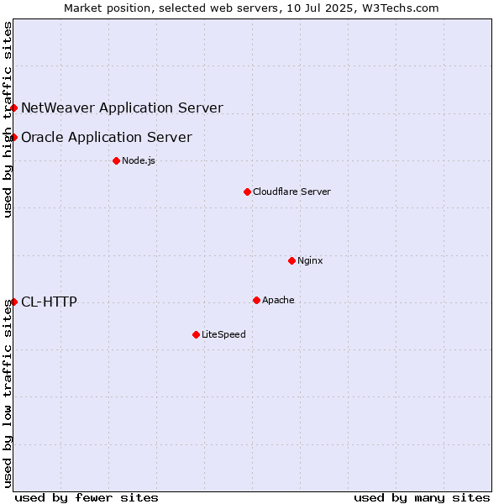Image resolution: width=504 pixels, height=504 pixels.
Task: Click the CL-HTTP red marker
Action: click(13, 302)
